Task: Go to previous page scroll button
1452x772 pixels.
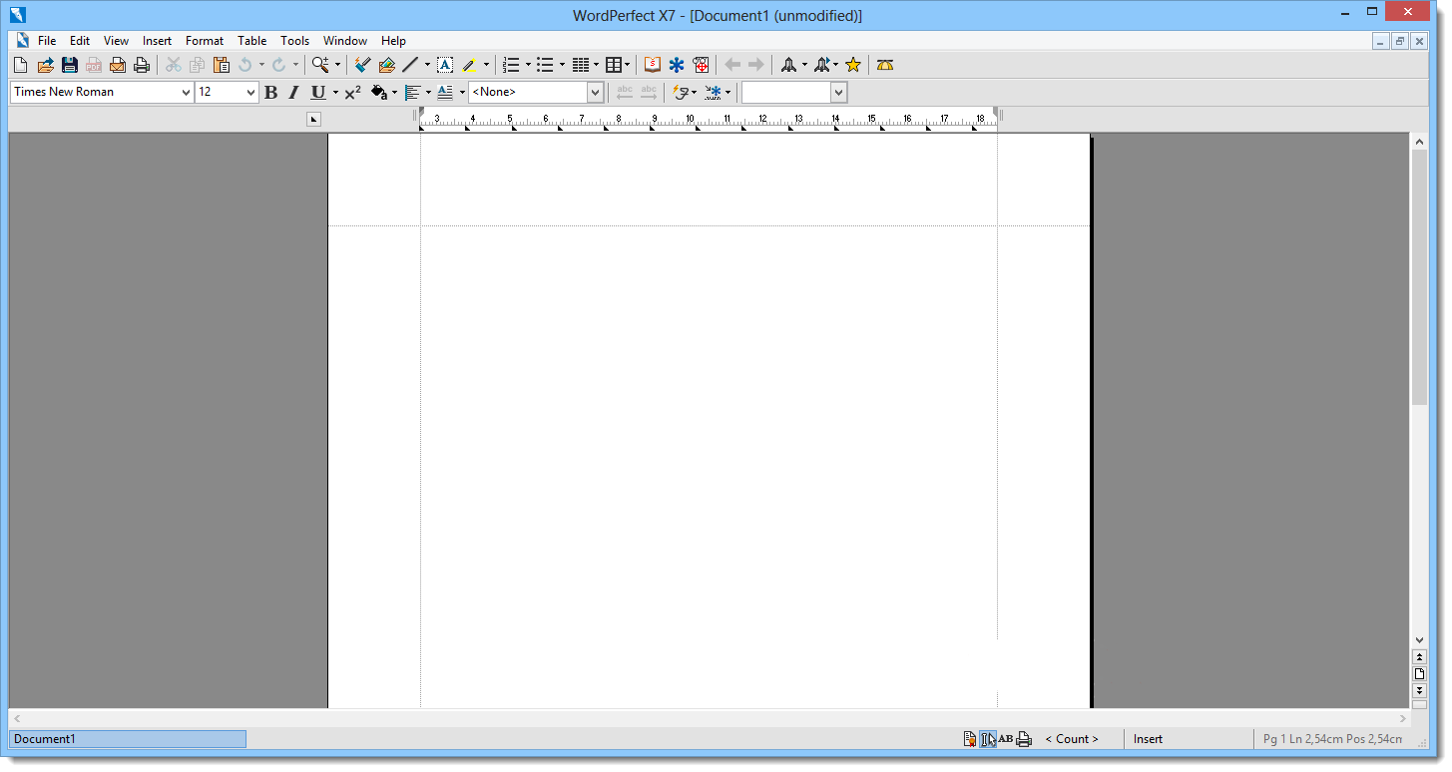Action: [1419, 657]
